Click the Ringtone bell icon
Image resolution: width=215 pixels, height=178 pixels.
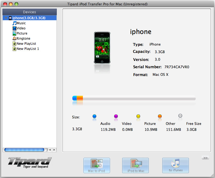coord(15,39)
